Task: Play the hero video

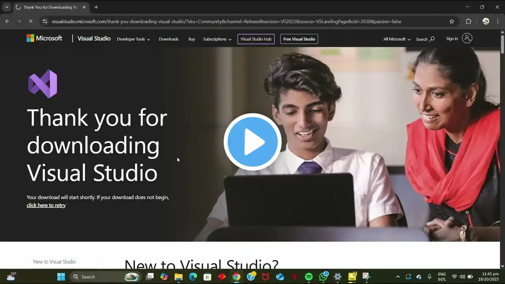Action: point(252,142)
